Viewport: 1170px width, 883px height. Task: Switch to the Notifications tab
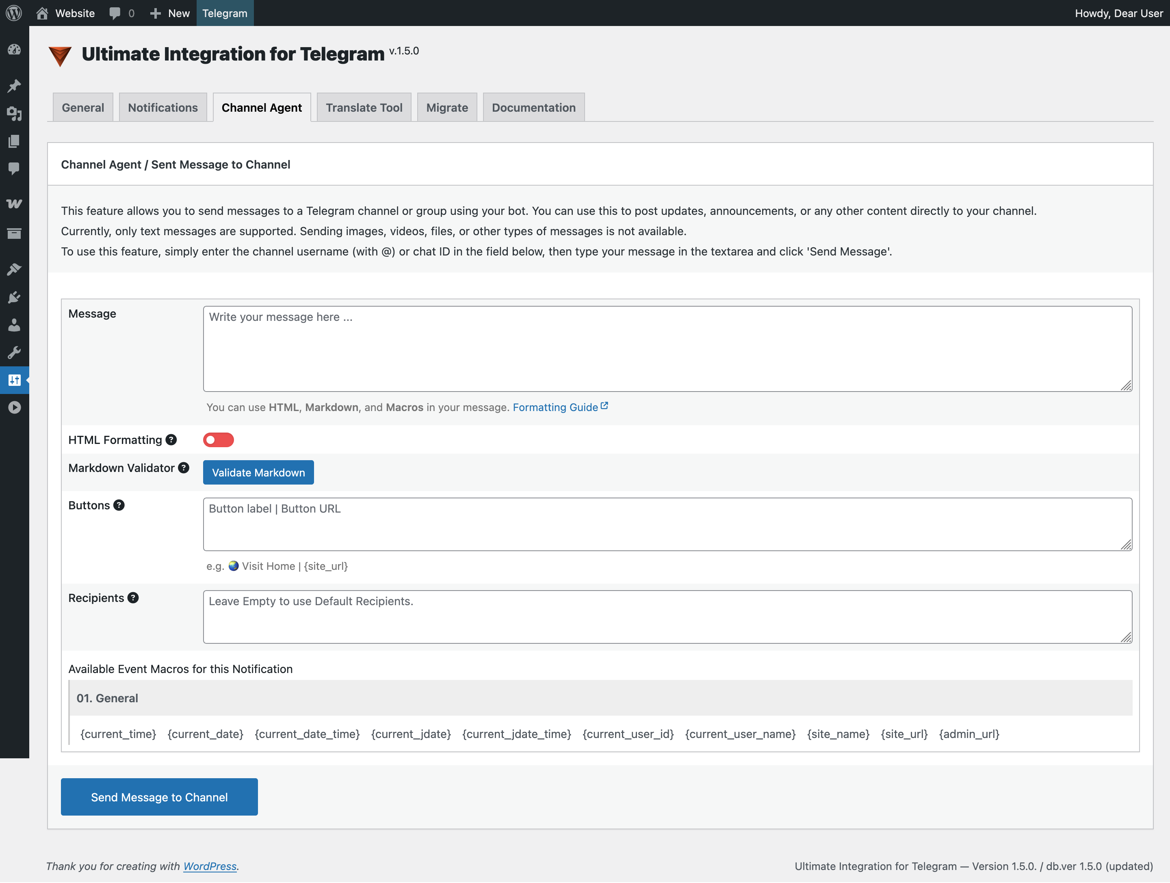click(163, 107)
